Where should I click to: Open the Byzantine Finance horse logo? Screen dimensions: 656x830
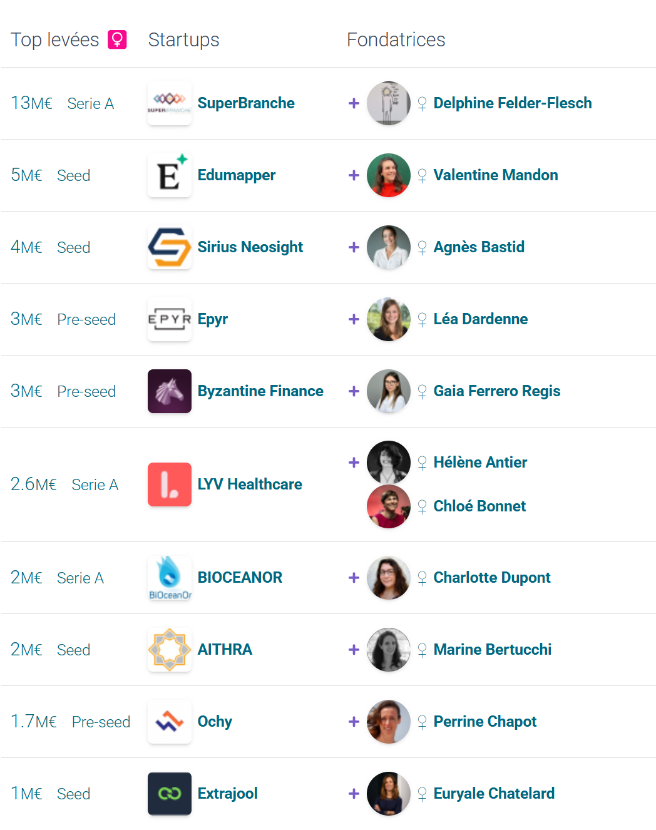[x=170, y=391]
